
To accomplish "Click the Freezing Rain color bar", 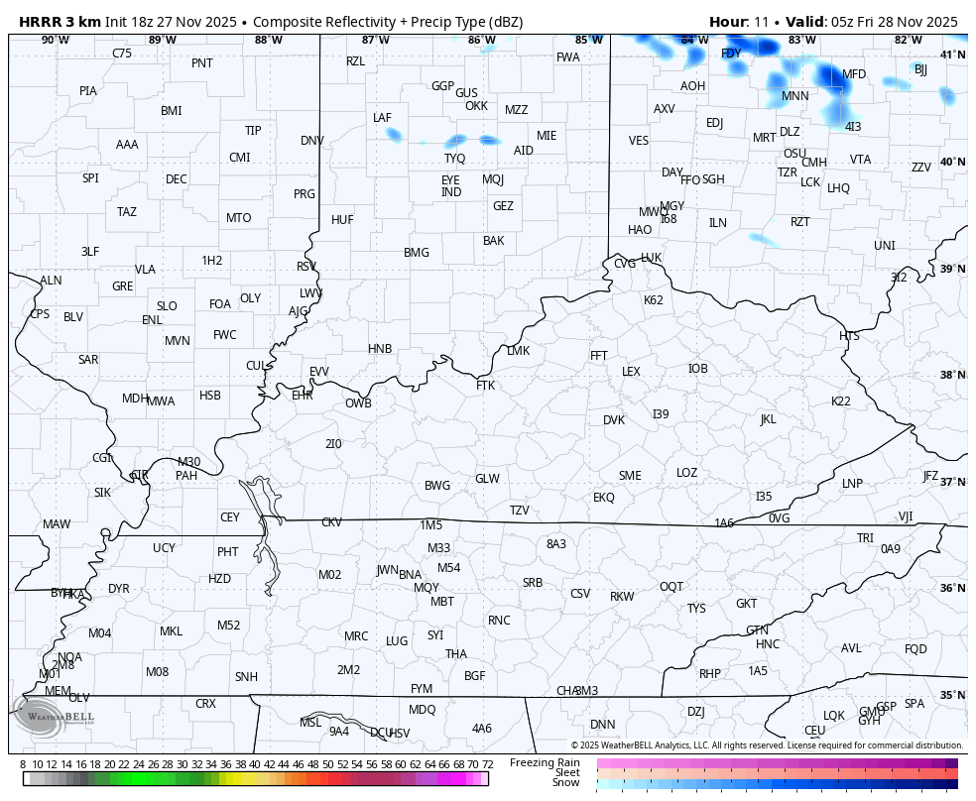I will (777, 762).
